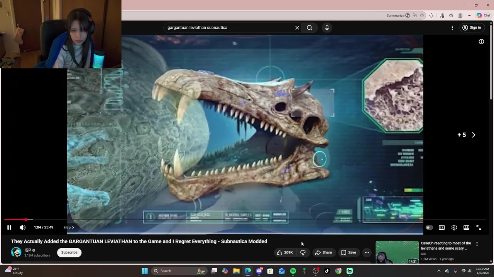Open volume control in system tray
The image size is (494, 277).
(469, 271)
